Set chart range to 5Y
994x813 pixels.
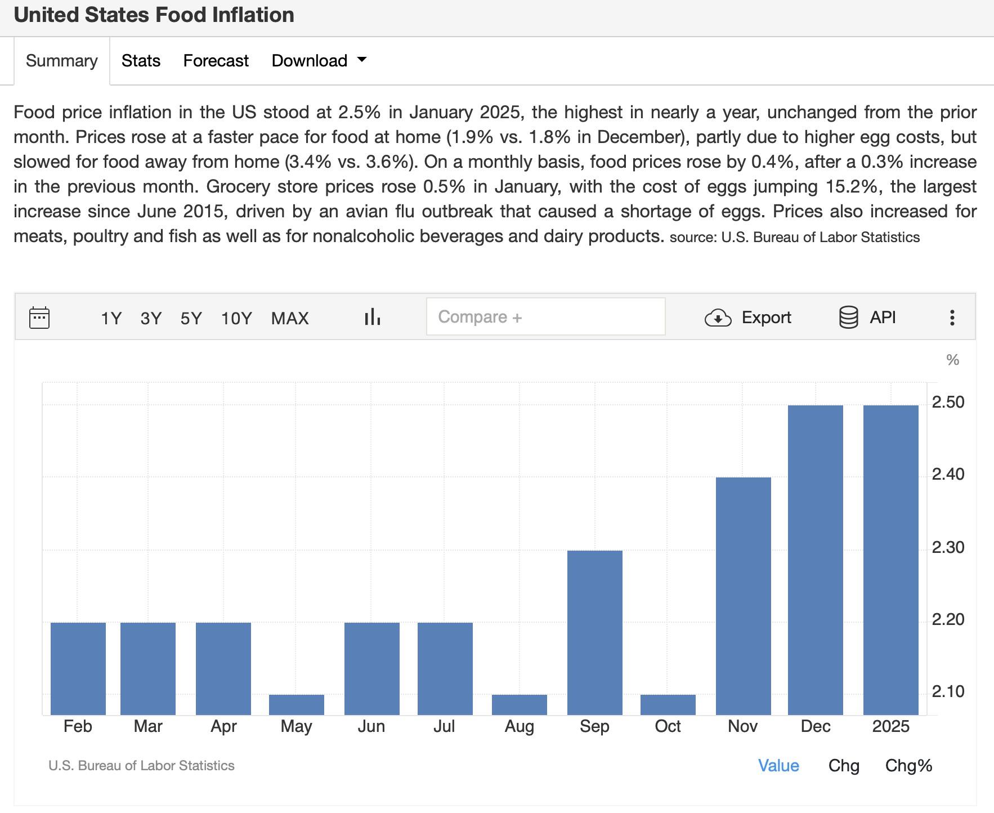click(191, 318)
